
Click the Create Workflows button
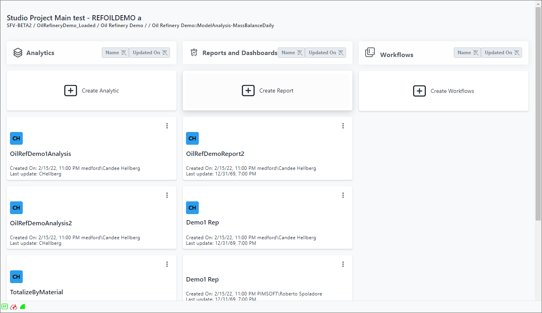coord(443,91)
